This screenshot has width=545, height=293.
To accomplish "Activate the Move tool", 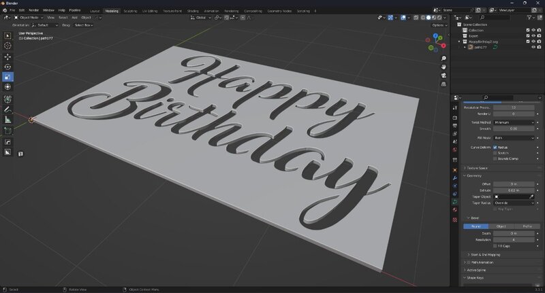I will click(8, 56).
